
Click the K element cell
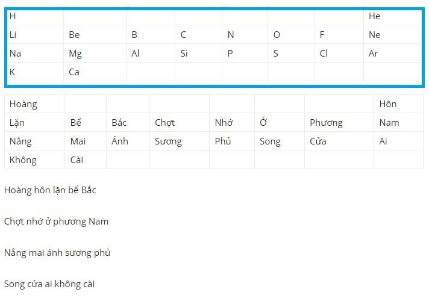coord(35,72)
